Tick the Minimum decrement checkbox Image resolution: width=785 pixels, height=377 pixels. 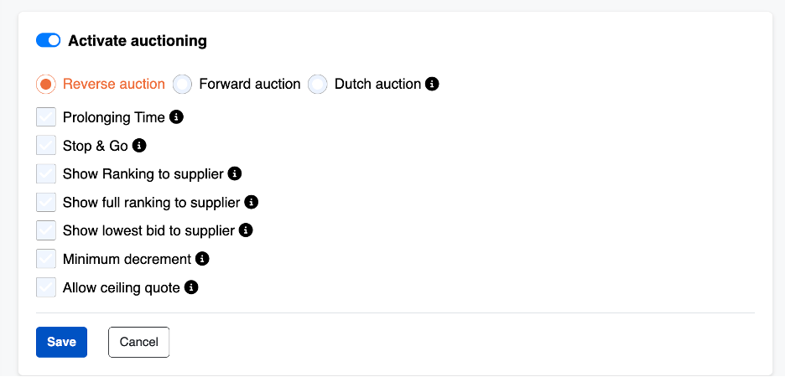46,259
